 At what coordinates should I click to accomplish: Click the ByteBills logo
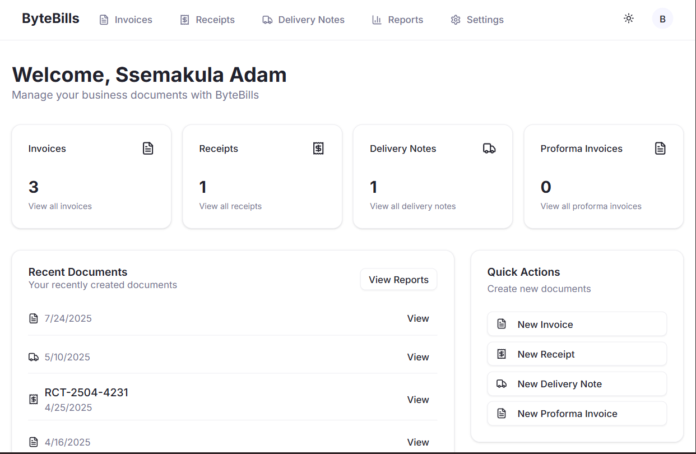pyautogui.click(x=50, y=18)
